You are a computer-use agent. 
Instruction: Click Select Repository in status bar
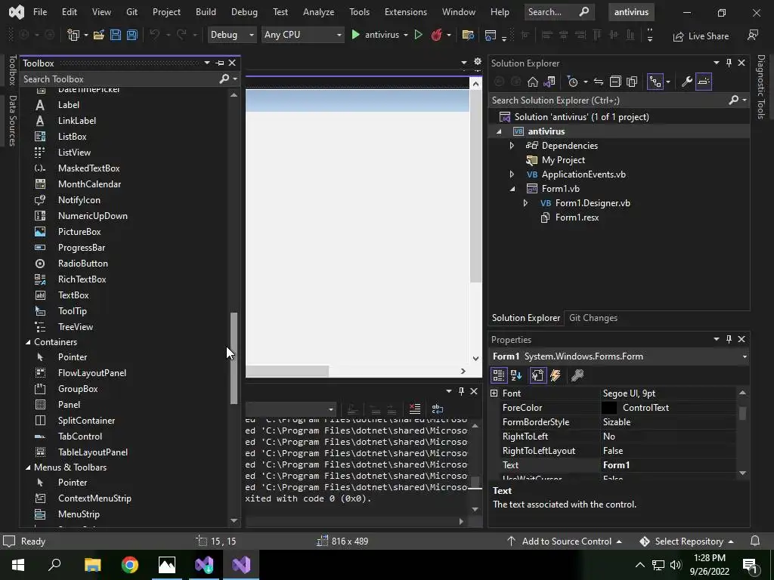(x=686, y=541)
